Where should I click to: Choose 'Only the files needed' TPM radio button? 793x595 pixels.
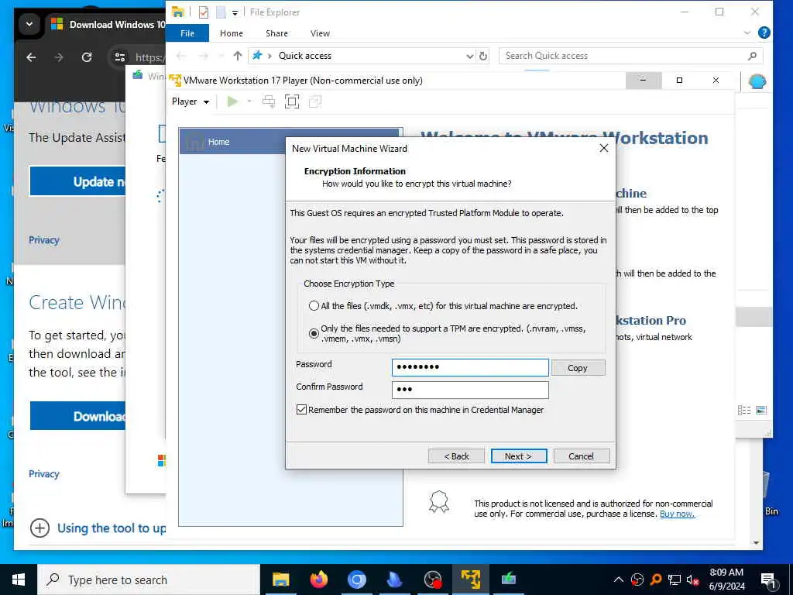pyautogui.click(x=314, y=333)
